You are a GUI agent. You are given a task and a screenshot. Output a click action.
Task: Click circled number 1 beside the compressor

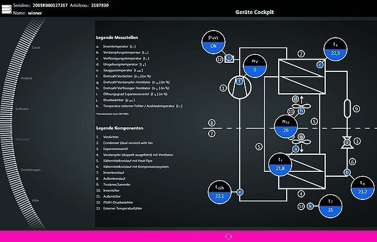223,88
